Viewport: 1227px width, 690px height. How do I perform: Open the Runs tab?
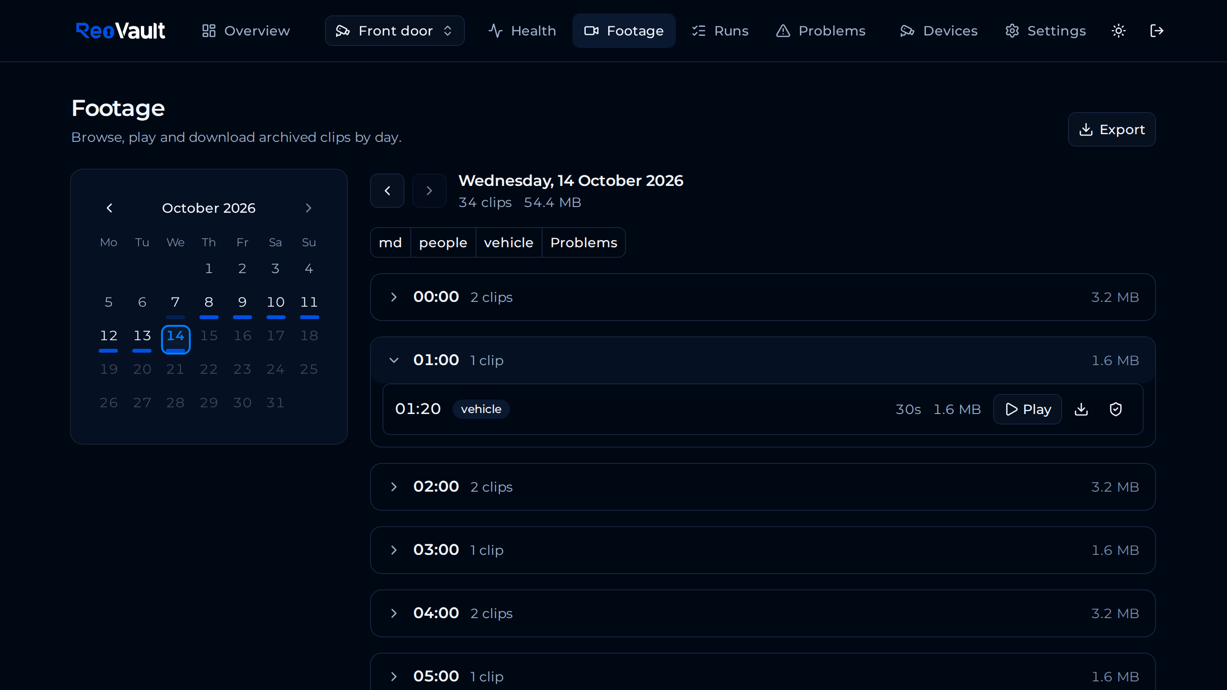(720, 31)
